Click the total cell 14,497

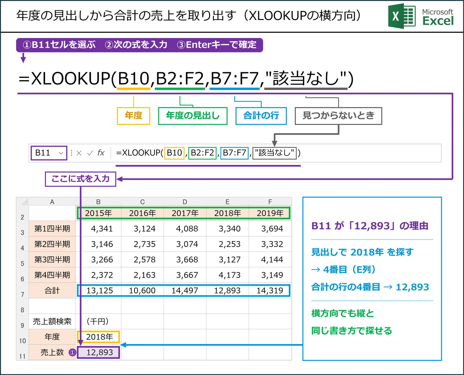click(185, 291)
